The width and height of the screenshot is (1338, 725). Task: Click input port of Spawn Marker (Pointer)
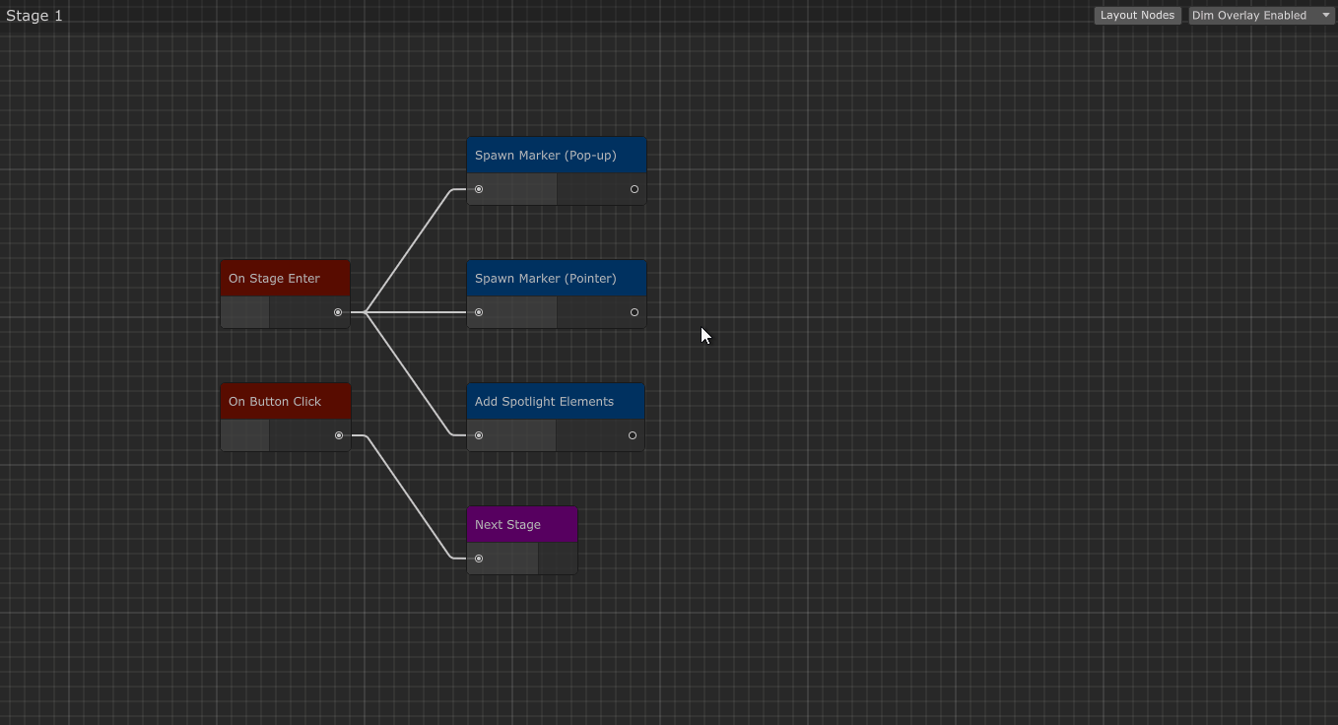[x=479, y=312]
